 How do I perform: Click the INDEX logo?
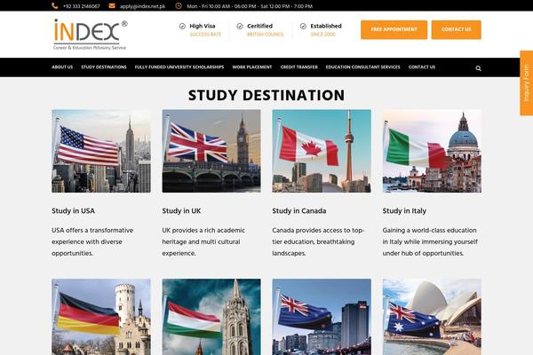pyautogui.click(x=90, y=35)
